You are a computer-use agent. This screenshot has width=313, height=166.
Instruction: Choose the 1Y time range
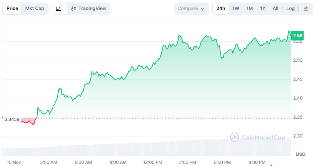(x=263, y=8)
